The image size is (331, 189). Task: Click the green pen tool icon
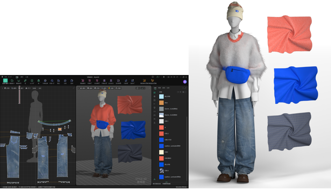(x=25, y=81)
